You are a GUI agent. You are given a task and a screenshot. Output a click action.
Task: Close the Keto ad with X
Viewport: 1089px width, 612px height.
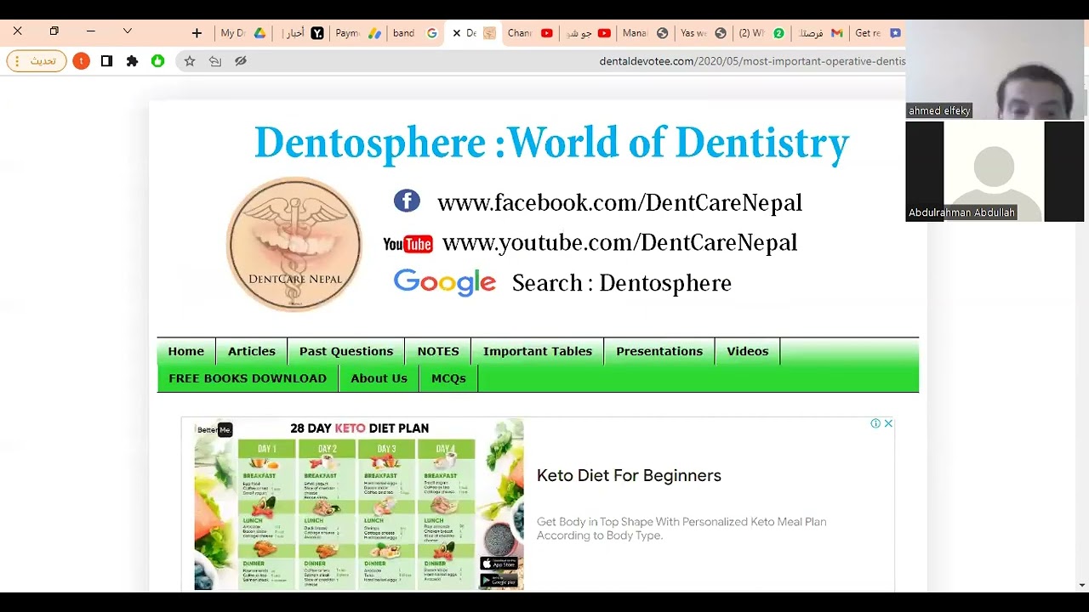[x=888, y=423]
